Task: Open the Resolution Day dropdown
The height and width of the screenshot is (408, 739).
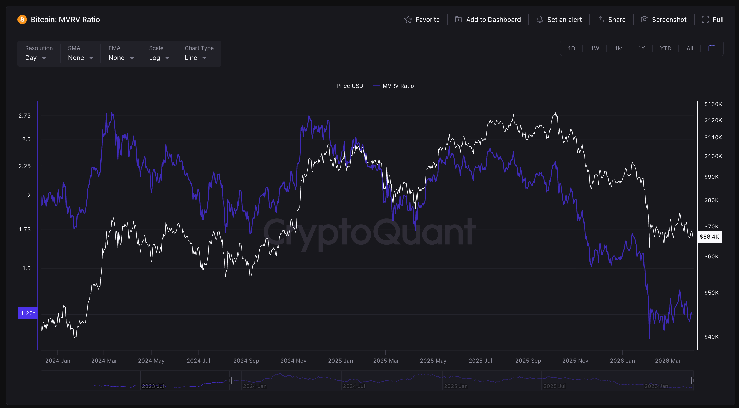Action: click(35, 58)
